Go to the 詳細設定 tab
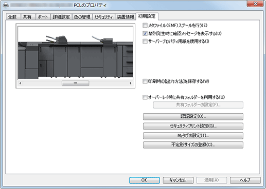Image resolution: width=266 pixels, height=189 pixels. (61, 17)
